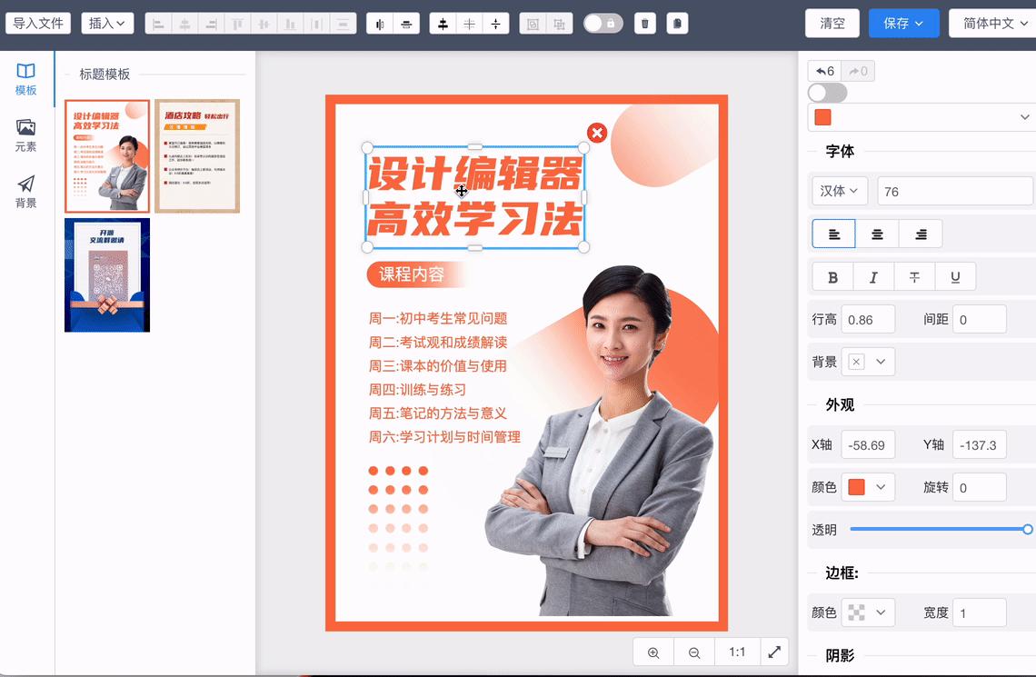Click the copy/duplicate icon in toolbar

click(677, 23)
